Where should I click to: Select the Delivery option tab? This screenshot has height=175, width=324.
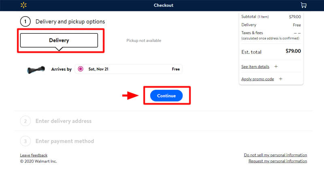click(x=59, y=40)
